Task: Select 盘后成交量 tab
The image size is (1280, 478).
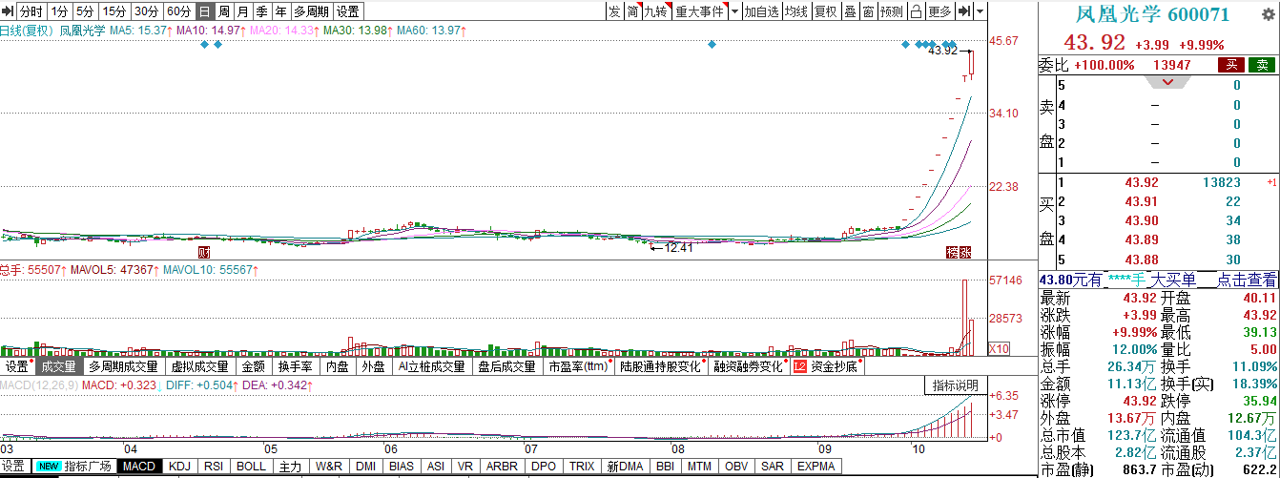Action: 507,366
